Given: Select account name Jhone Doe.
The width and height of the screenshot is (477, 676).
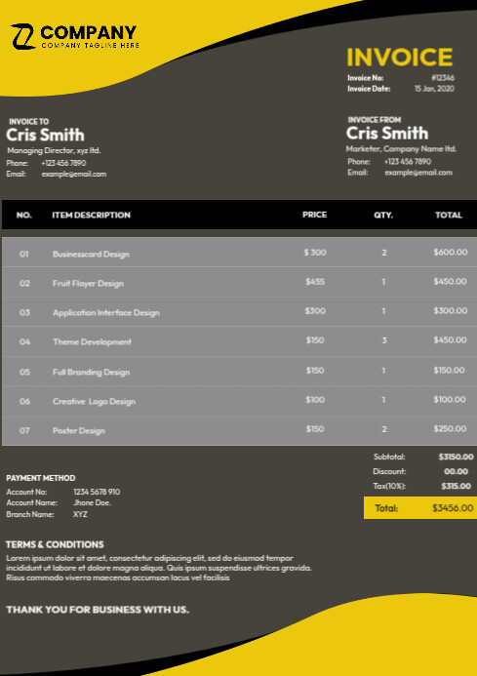Looking at the screenshot, I should point(93,502).
